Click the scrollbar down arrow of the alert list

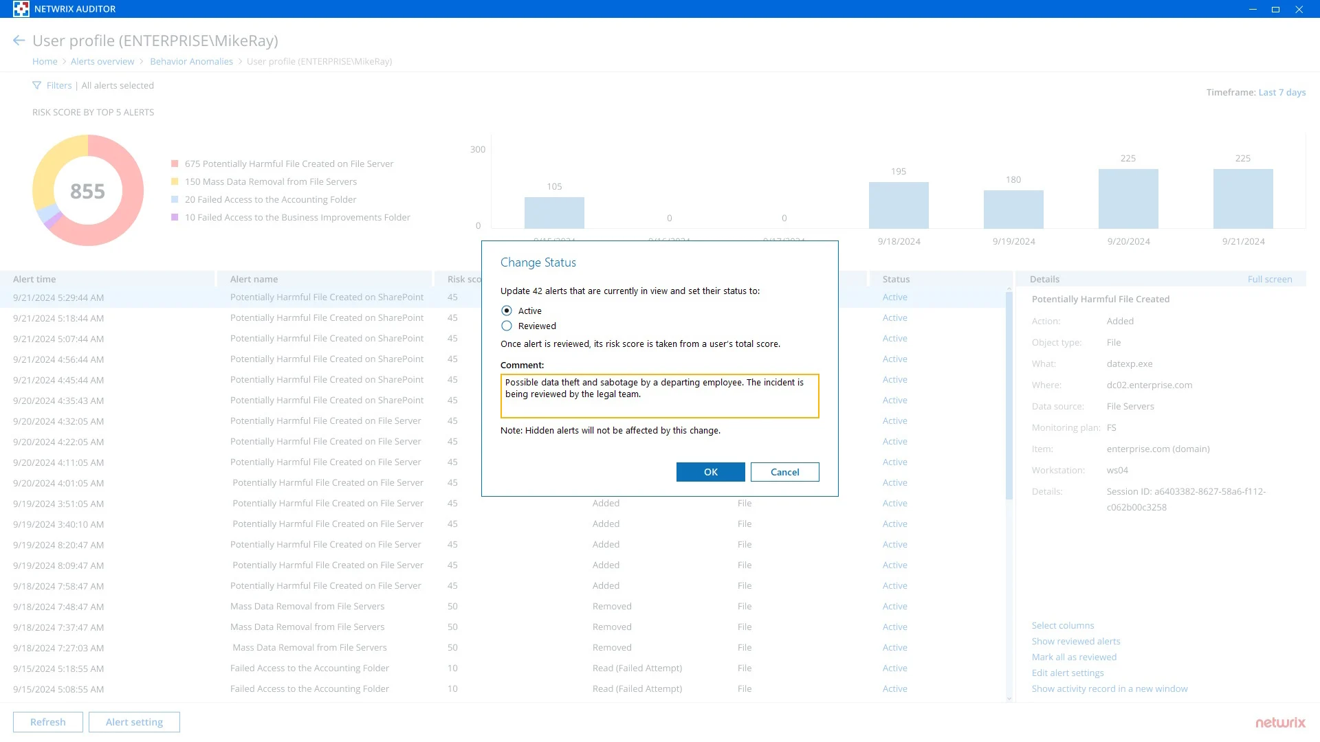pyautogui.click(x=1009, y=699)
